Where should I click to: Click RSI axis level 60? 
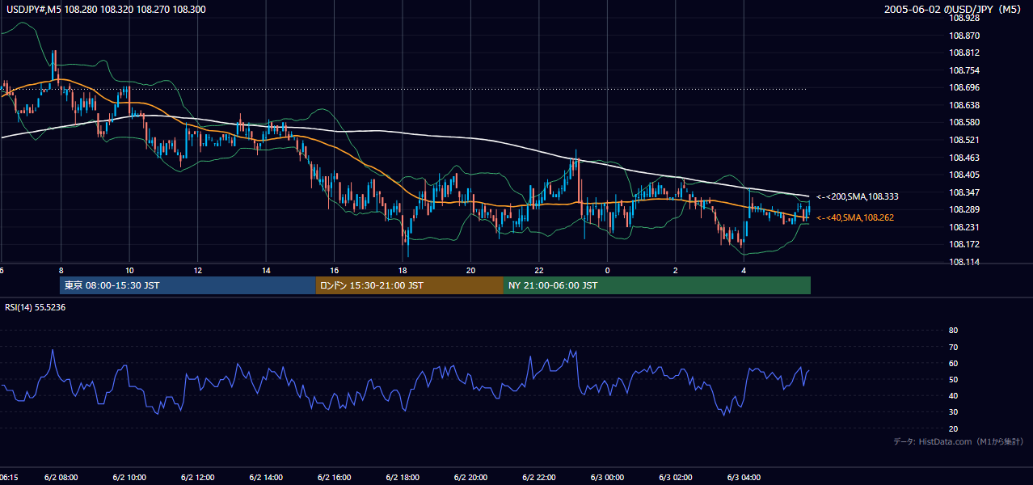[x=953, y=363]
